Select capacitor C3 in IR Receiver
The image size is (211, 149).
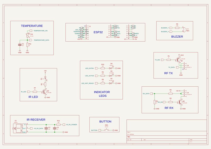pos(55,128)
